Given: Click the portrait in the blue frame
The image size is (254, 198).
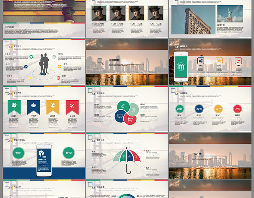Looking at the screenshot, I should (117, 13).
